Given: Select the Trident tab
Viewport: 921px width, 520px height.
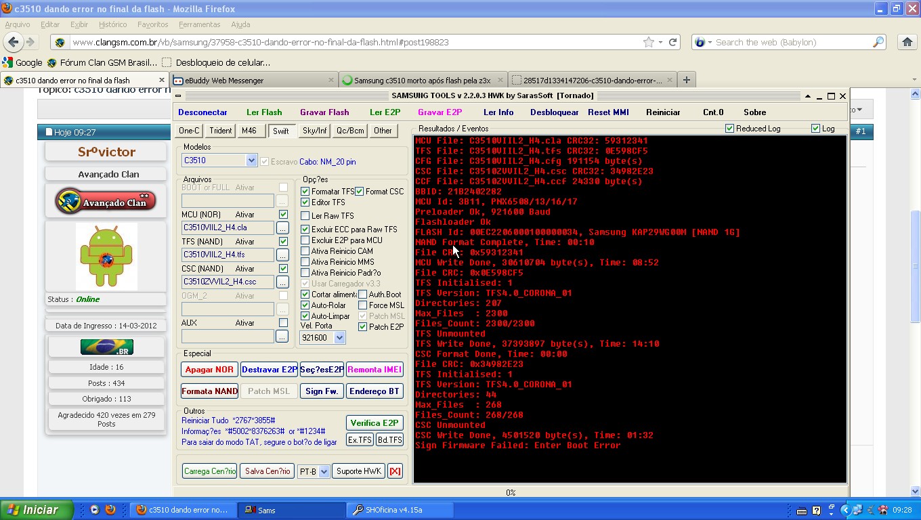Looking at the screenshot, I should pos(221,131).
